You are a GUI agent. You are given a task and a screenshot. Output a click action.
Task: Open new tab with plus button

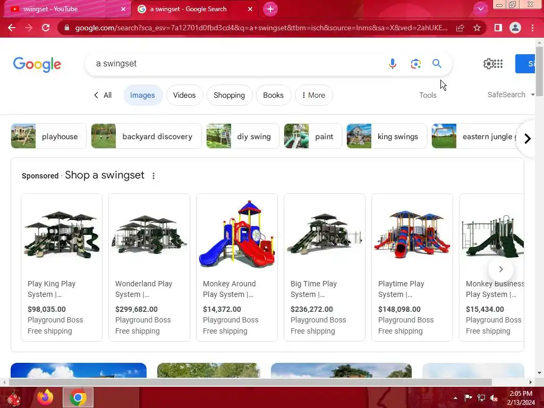[270, 9]
